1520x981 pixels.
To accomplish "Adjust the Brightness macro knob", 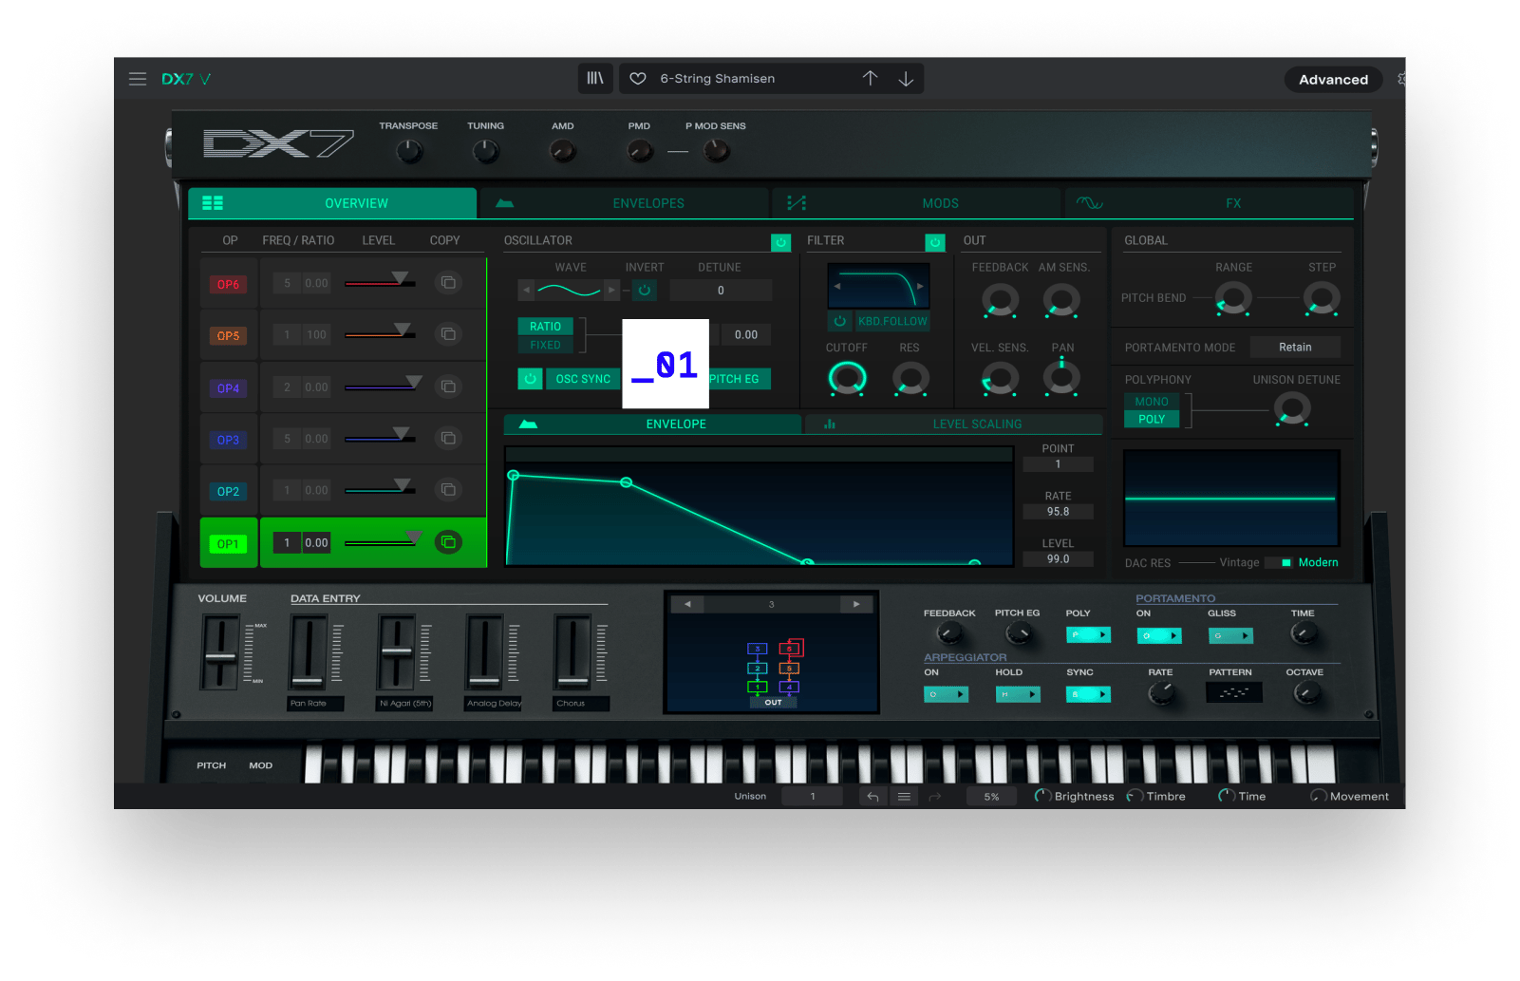I will 1042,796.
